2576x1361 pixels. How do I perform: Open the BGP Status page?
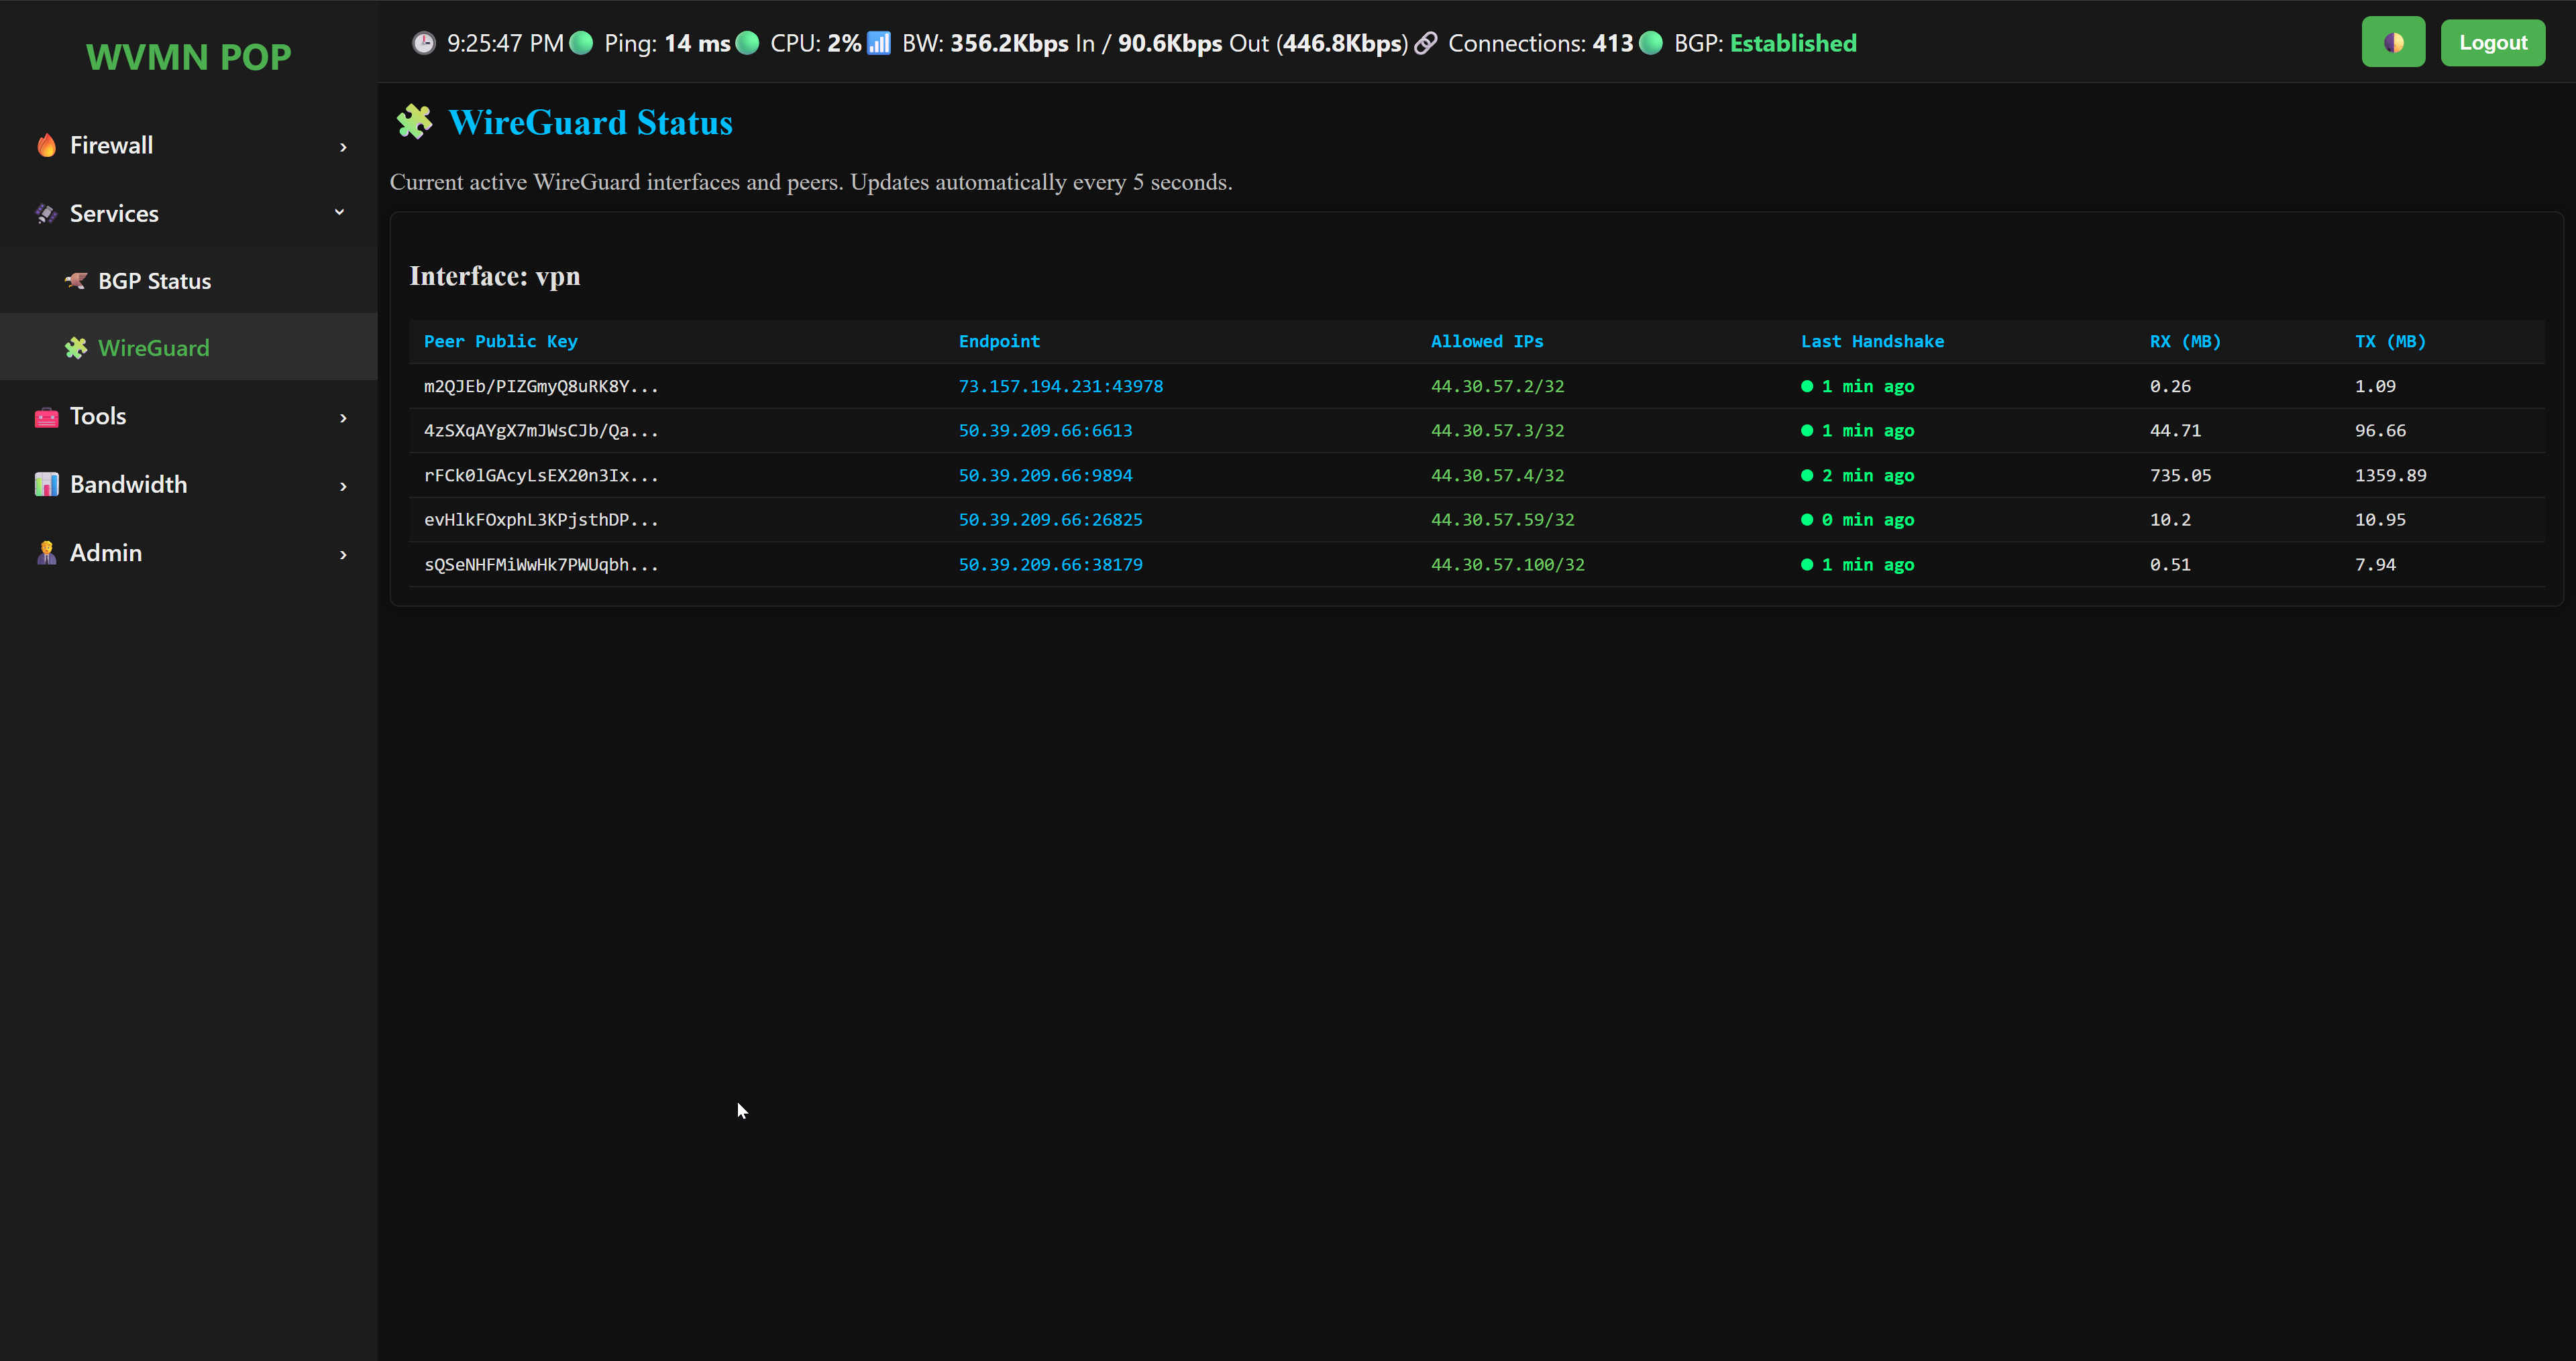coord(154,281)
